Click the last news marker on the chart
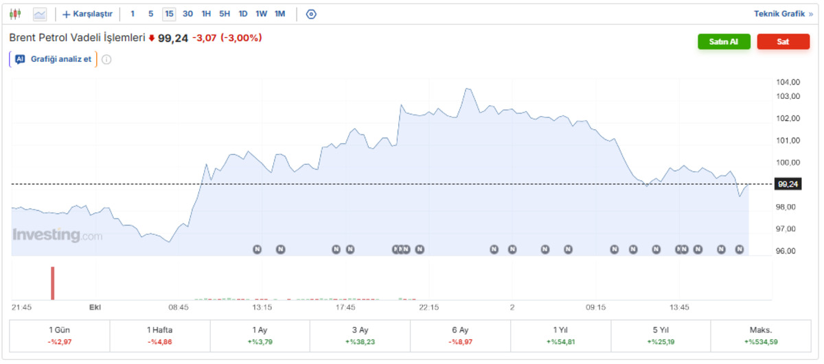Screen dimensions: 824x364 tap(740, 249)
